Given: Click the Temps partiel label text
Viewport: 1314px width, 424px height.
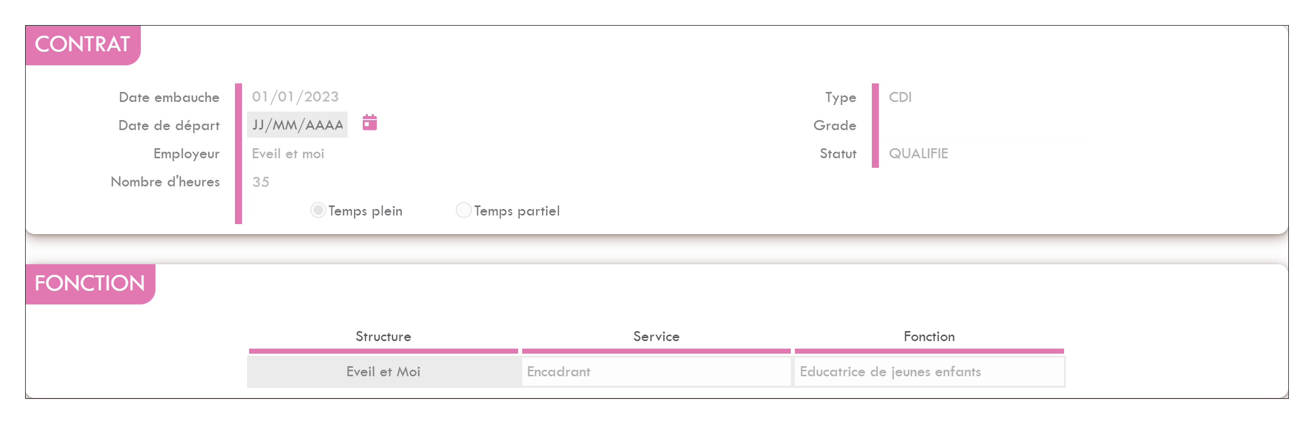Looking at the screenshot, I should (517, 211).
